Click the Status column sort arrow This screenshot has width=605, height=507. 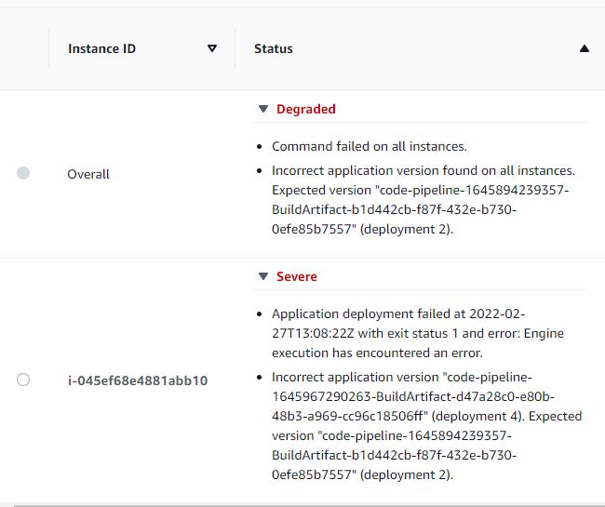[584, 48]
